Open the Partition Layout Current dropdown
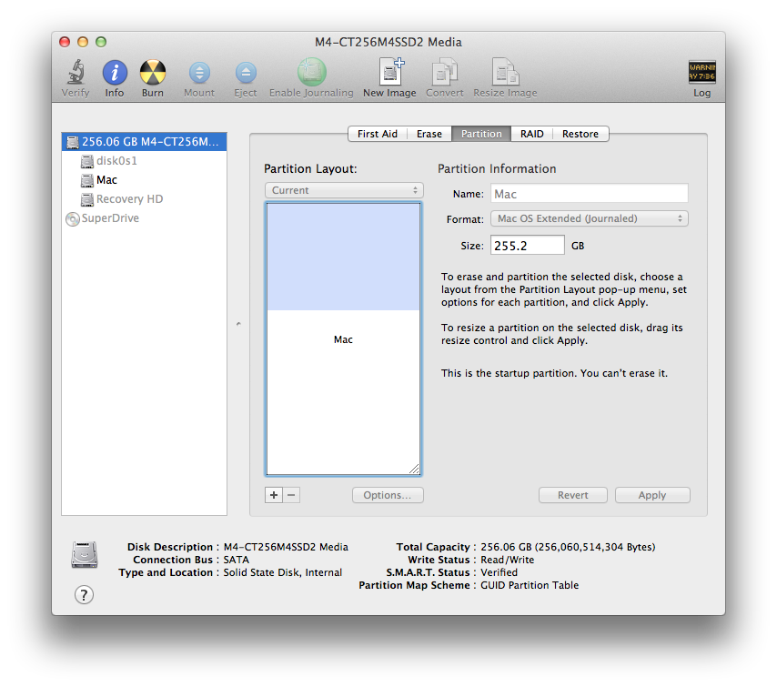This screenshot has width=777, height=687. (x=344, y=190)
